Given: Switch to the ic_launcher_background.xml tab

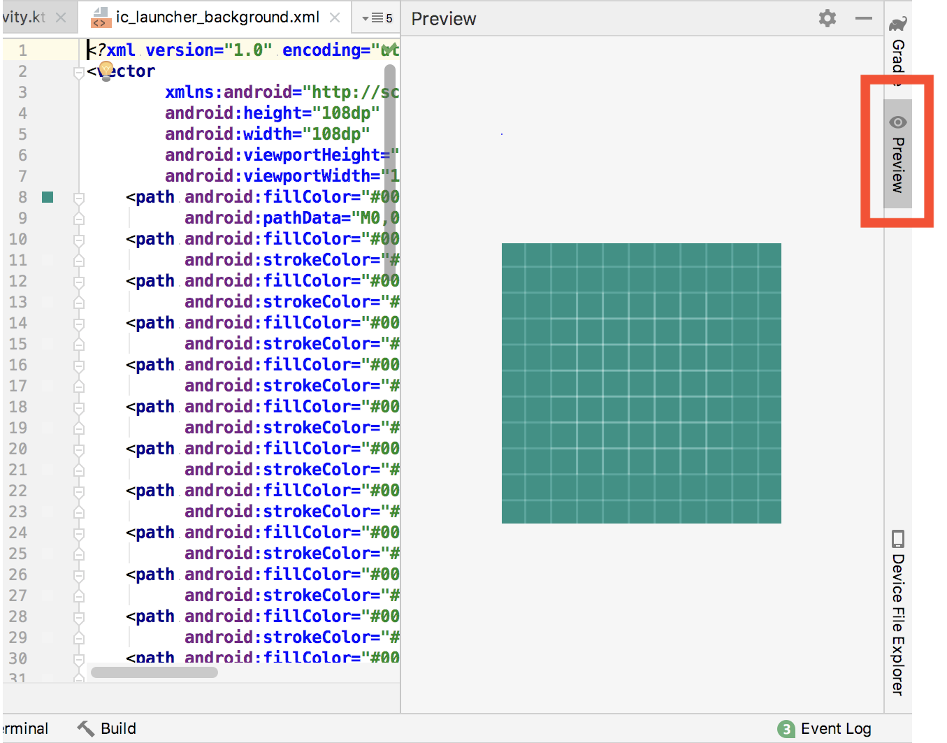Looking at the screenshot, I should [x=217, y=17].
